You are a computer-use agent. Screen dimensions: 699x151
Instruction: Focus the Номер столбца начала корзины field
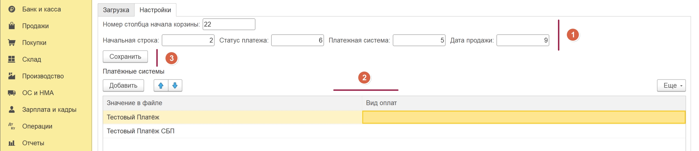(x=229, y=24)
